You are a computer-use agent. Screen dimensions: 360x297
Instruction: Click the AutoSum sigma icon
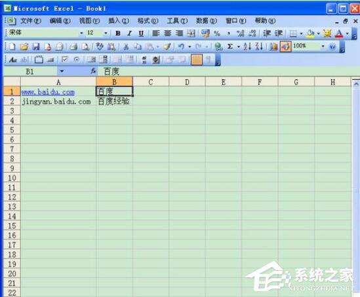(x=230, y=46)
